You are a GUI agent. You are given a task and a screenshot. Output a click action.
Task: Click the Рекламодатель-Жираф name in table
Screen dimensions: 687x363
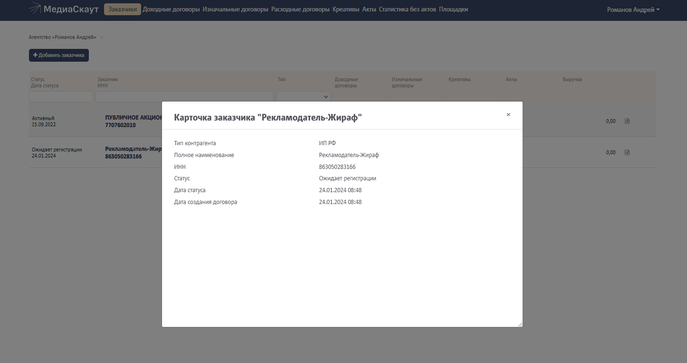134,149
